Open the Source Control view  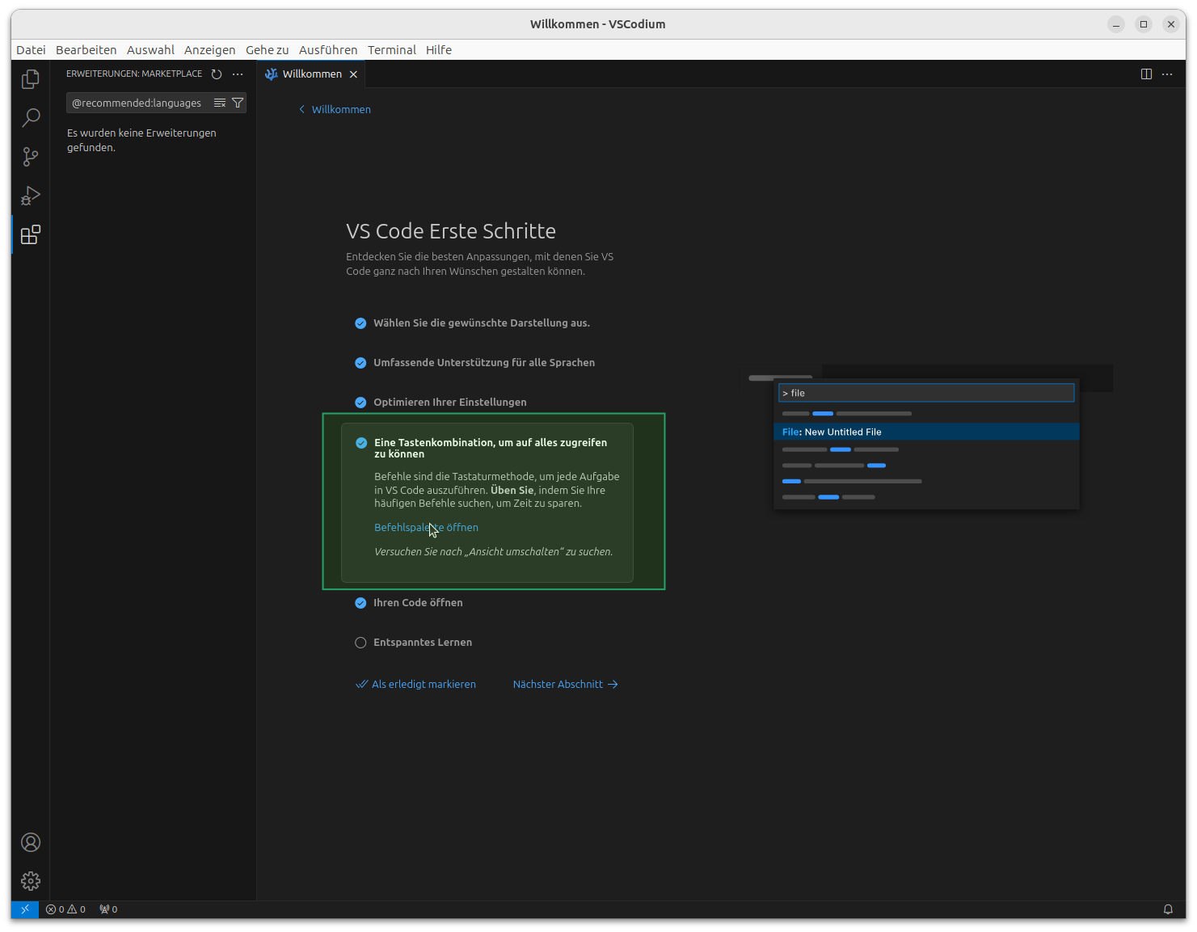pos(31,157)
